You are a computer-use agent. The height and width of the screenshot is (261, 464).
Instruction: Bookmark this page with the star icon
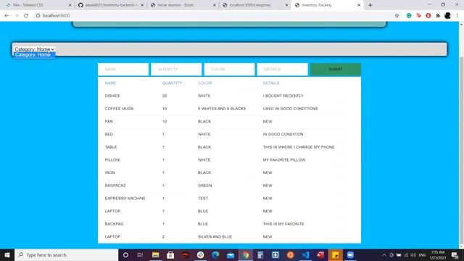tap(397, 16)
